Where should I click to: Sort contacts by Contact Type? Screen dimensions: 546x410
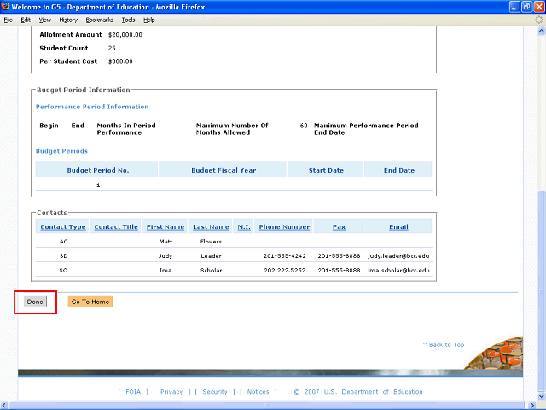click(63, 226)
